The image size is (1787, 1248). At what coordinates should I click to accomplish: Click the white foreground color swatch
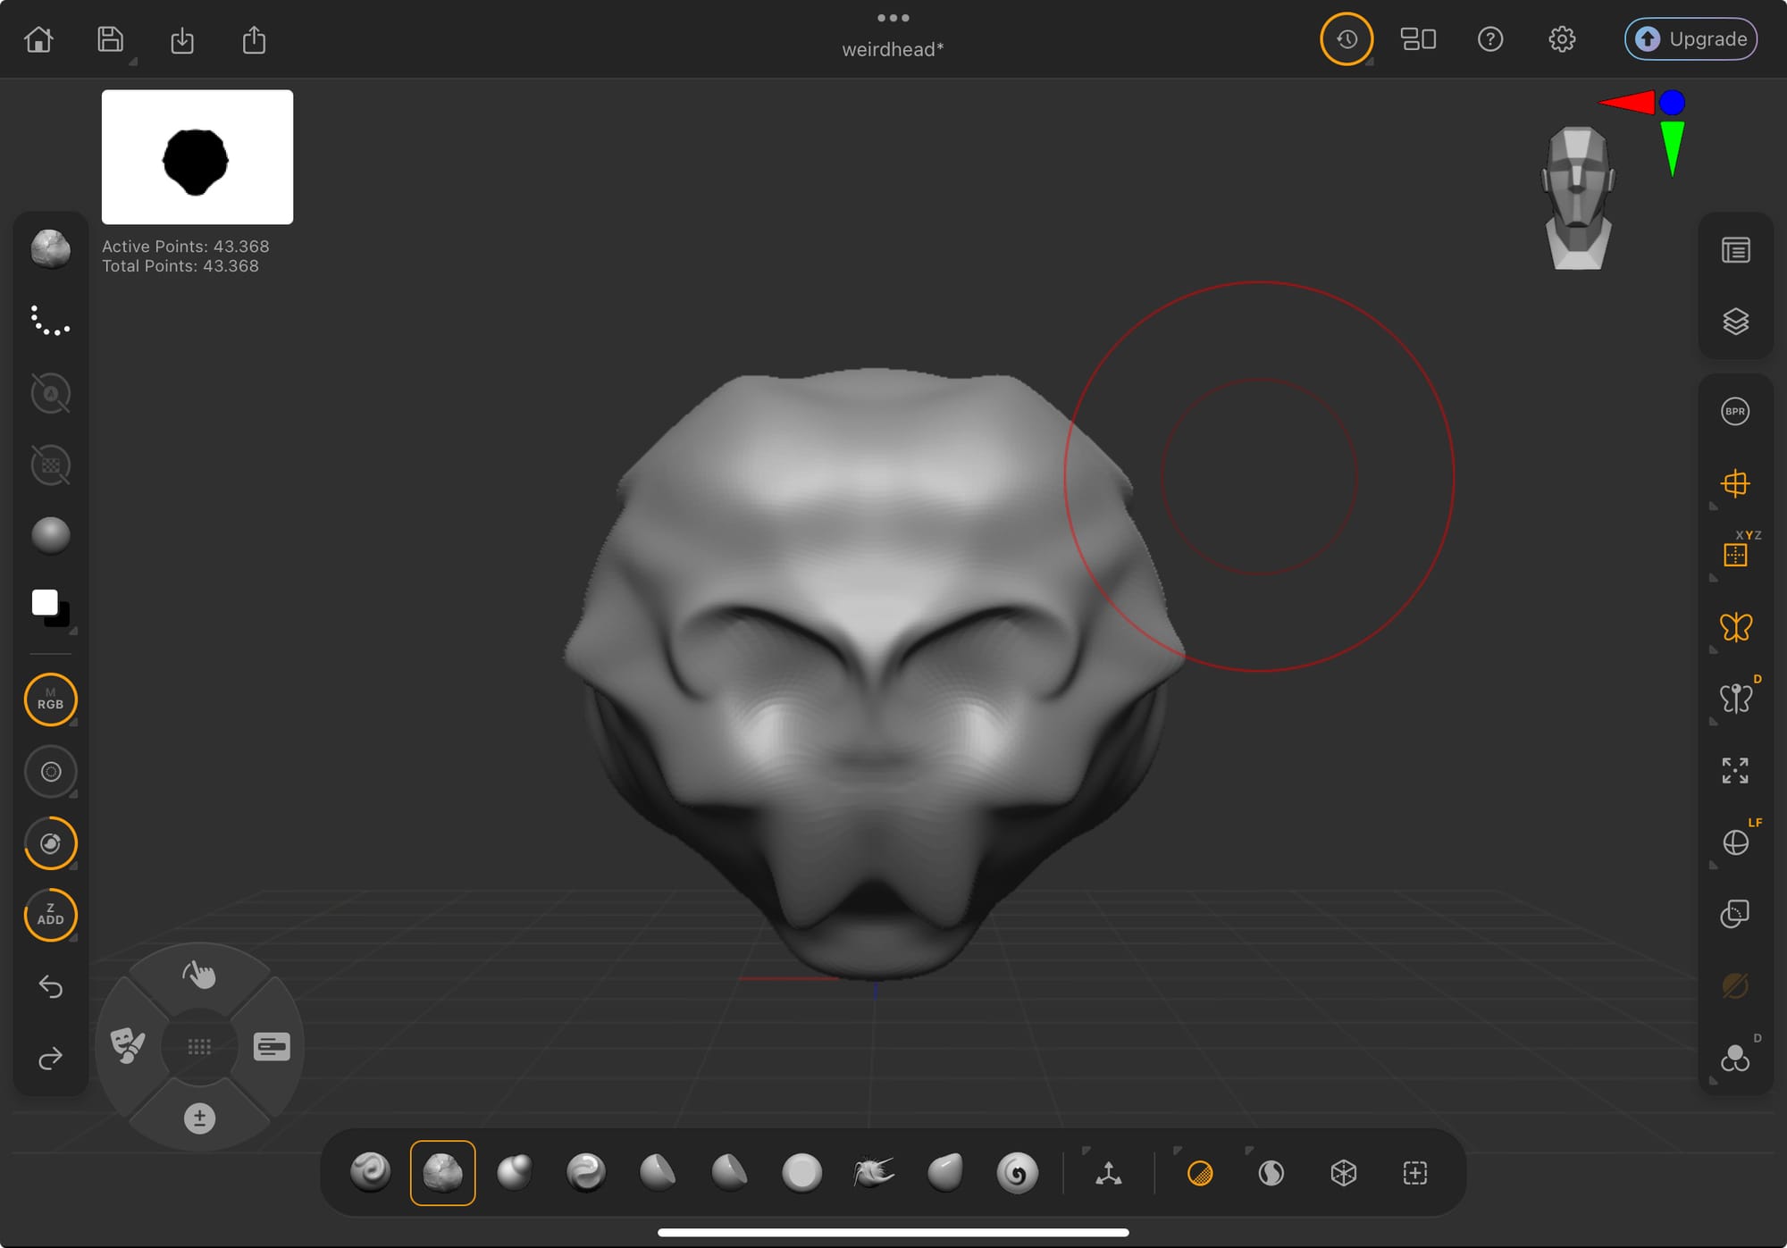pyautogui.click(x=44, y=601)
